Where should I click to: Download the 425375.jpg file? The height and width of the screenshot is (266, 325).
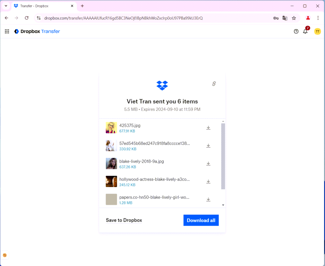point(208,128)
